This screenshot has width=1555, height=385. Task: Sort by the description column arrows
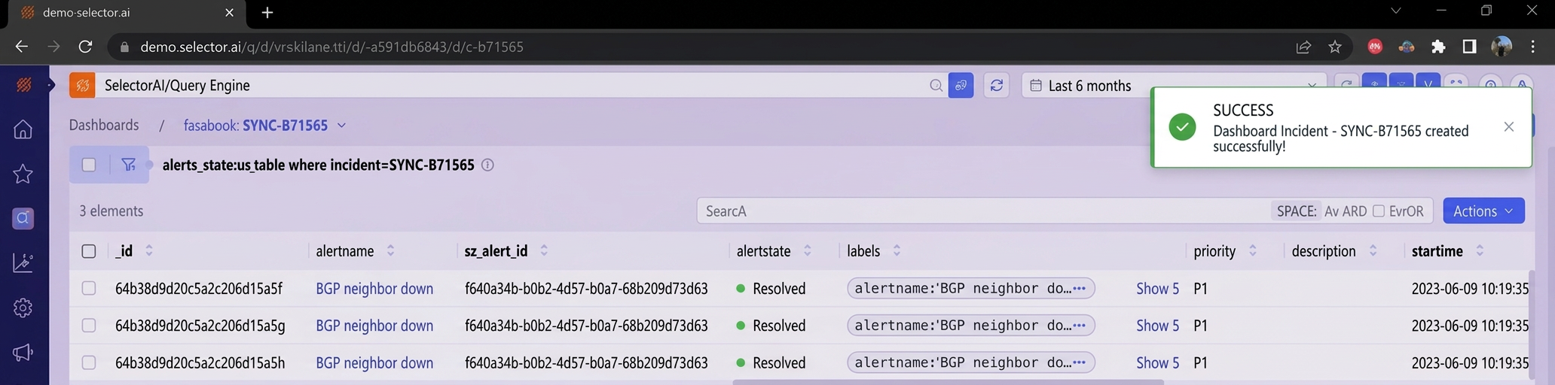tap(1373, 251)
